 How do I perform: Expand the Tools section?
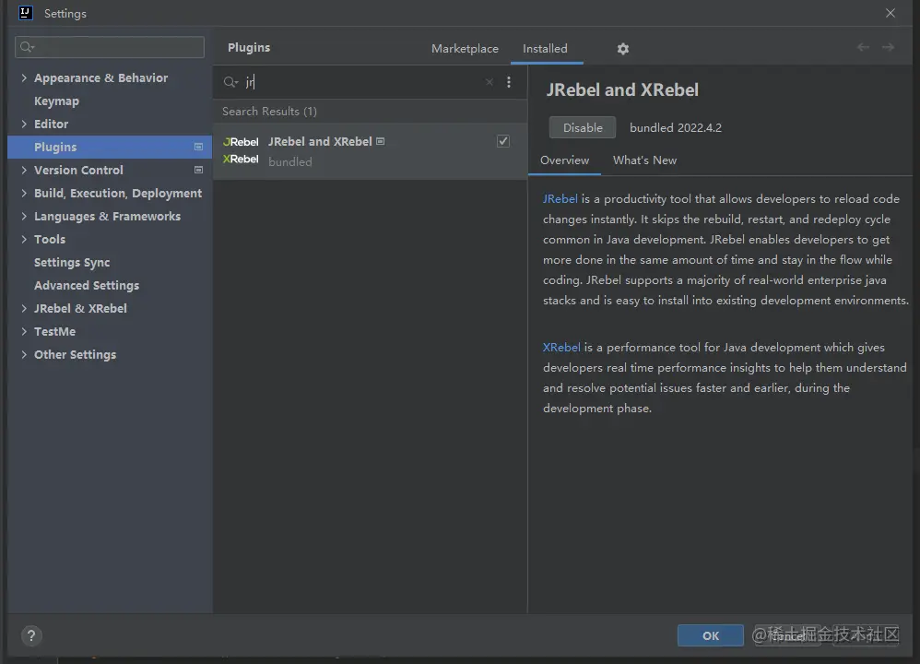point(24,239)
